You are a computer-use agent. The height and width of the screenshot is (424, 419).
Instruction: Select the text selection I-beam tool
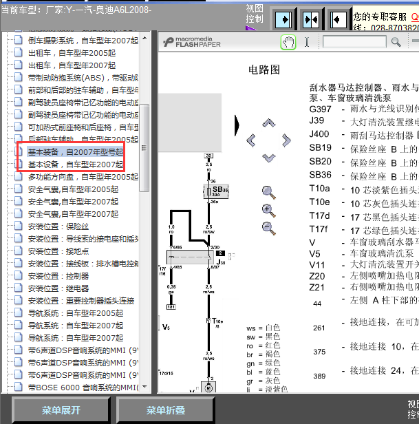307,42
